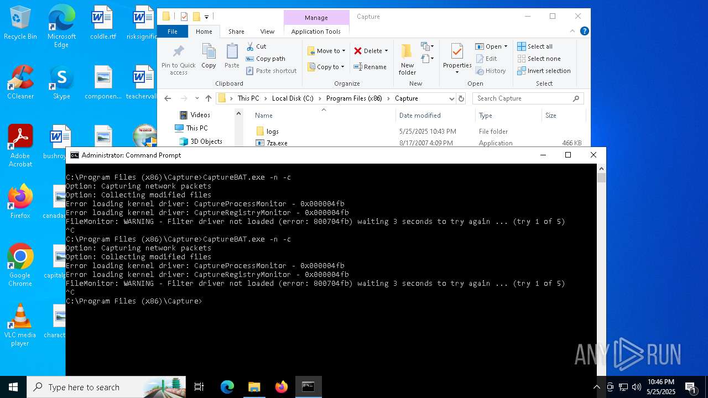Click Command Prompt taskbar button
This screenshot has width=708, height=398.
tap(308, 387)
